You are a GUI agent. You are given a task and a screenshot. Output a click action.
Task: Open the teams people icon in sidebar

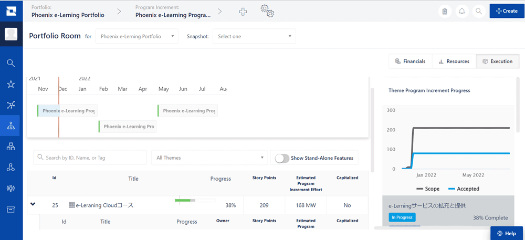(11, 189)
